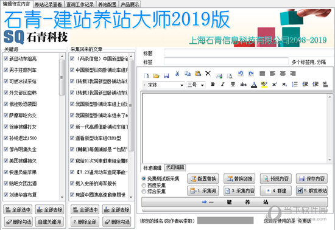The image size is (335, 230).
Task: Apply superscript formatting
Action: tap(274, 85)
